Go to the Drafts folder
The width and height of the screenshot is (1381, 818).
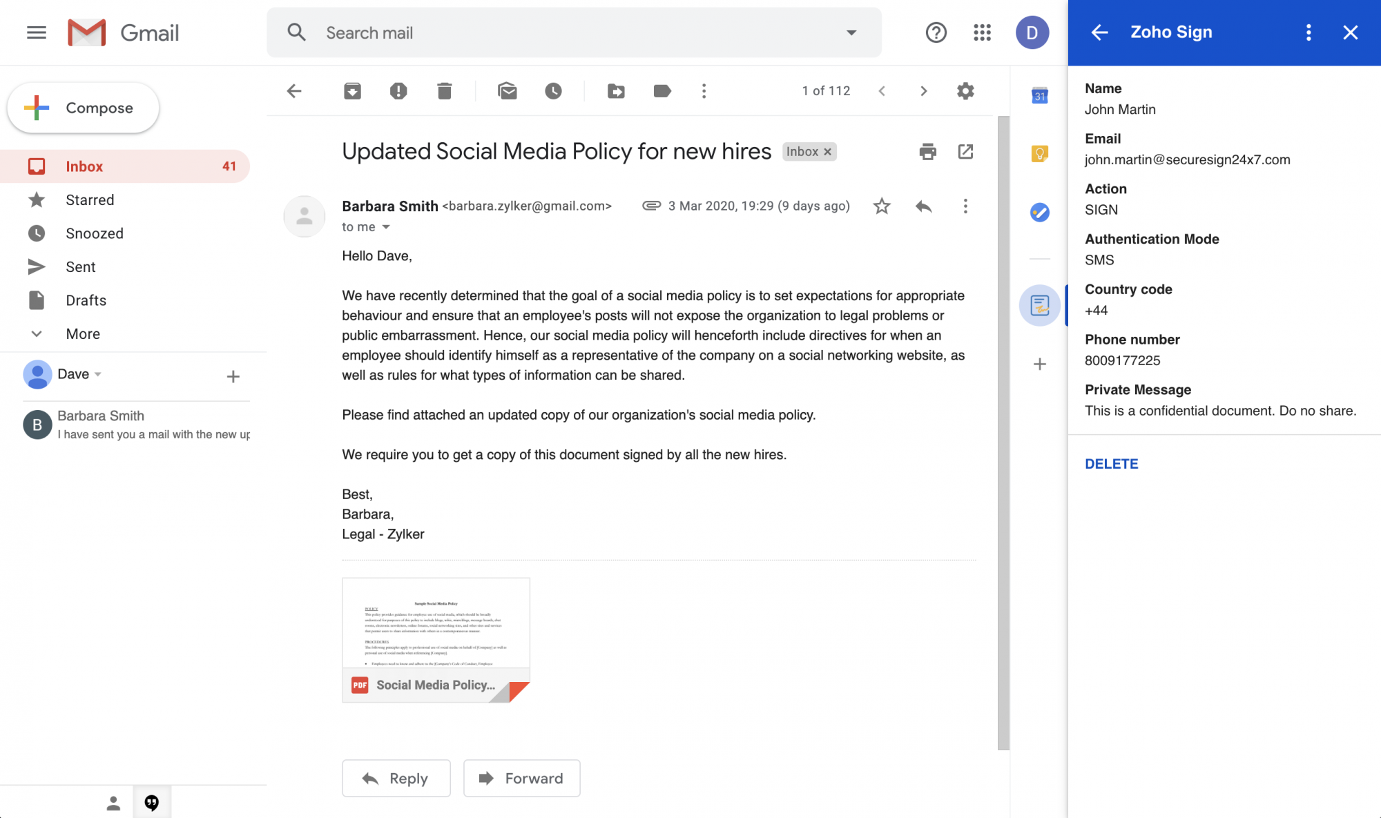point(86,300)
